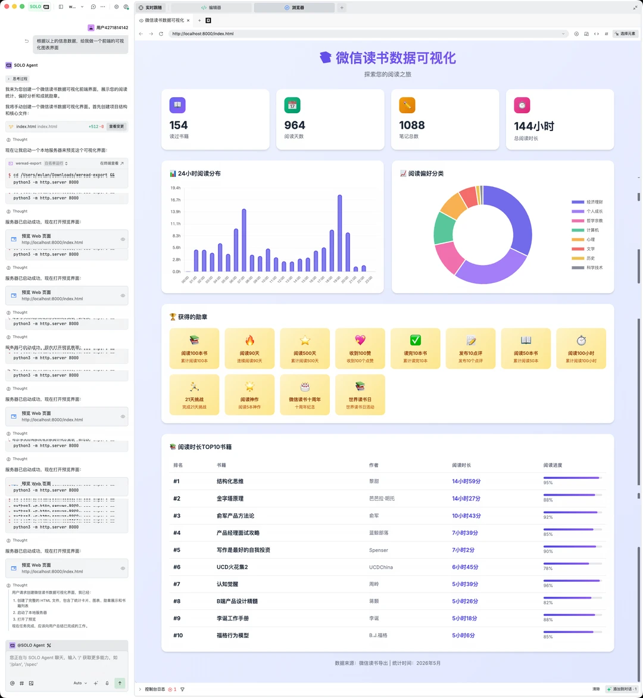Click the console error count badge
Screen dimensions: 643x698
coord(172,690)
